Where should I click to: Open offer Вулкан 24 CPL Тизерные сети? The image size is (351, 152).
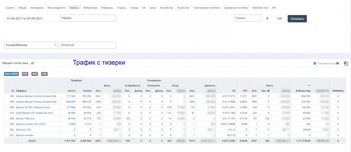pyautogui.click(x=33, y=108)
